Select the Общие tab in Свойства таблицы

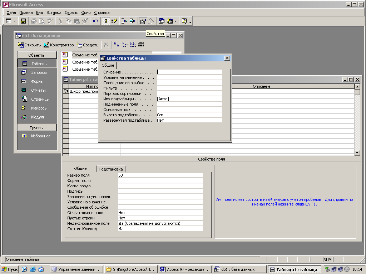(108, 65)
